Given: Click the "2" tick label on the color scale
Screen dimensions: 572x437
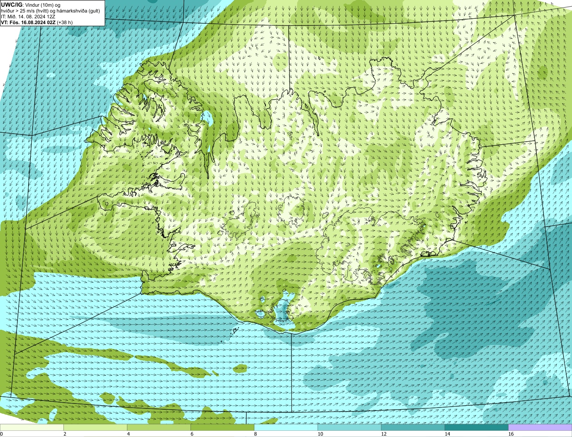Looking at the screenshot, I should (x=65, y=434).
